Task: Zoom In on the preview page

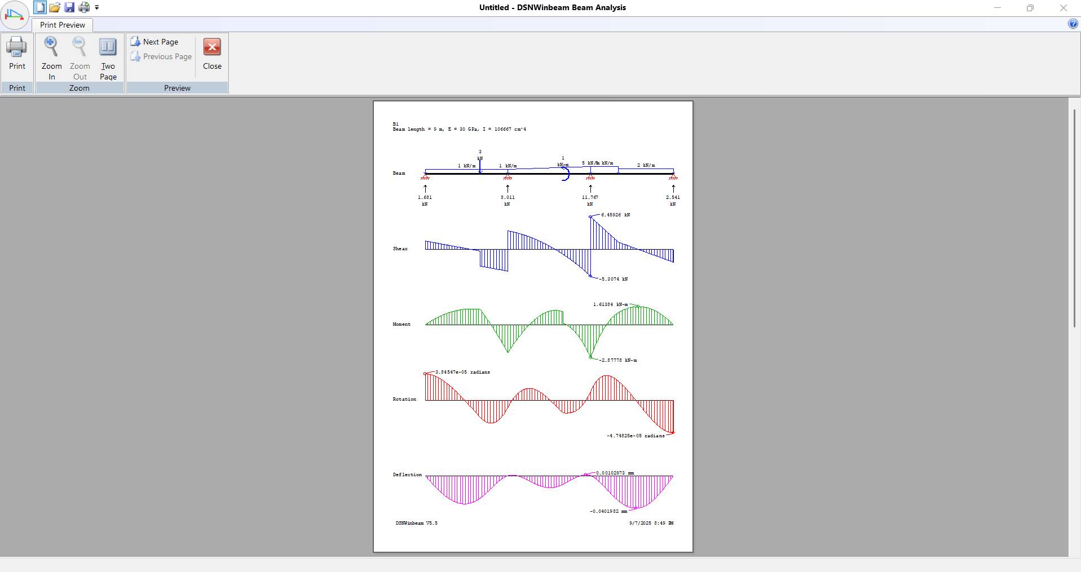Action: pos(51,58)
